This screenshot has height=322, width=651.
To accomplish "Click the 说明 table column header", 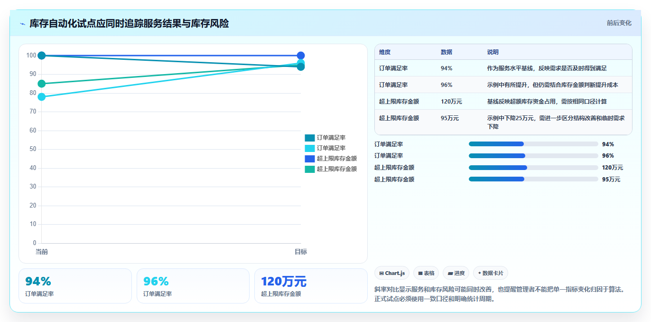I will (x=493, y=52).
